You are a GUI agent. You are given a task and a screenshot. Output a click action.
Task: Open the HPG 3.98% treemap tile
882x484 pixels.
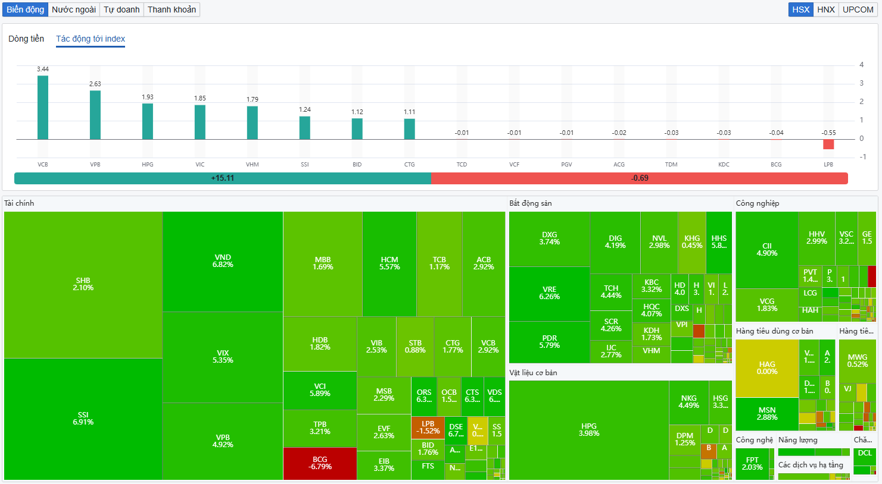coord(589,430)
